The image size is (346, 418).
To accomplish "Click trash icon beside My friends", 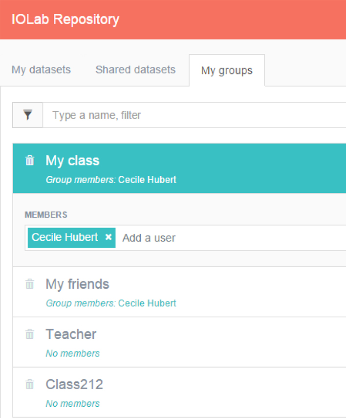I will 30,284.
